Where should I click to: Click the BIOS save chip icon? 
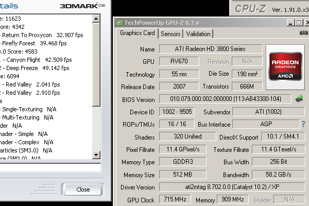point(299,98)
